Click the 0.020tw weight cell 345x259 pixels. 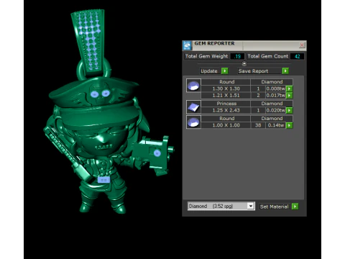pos(276,110)
